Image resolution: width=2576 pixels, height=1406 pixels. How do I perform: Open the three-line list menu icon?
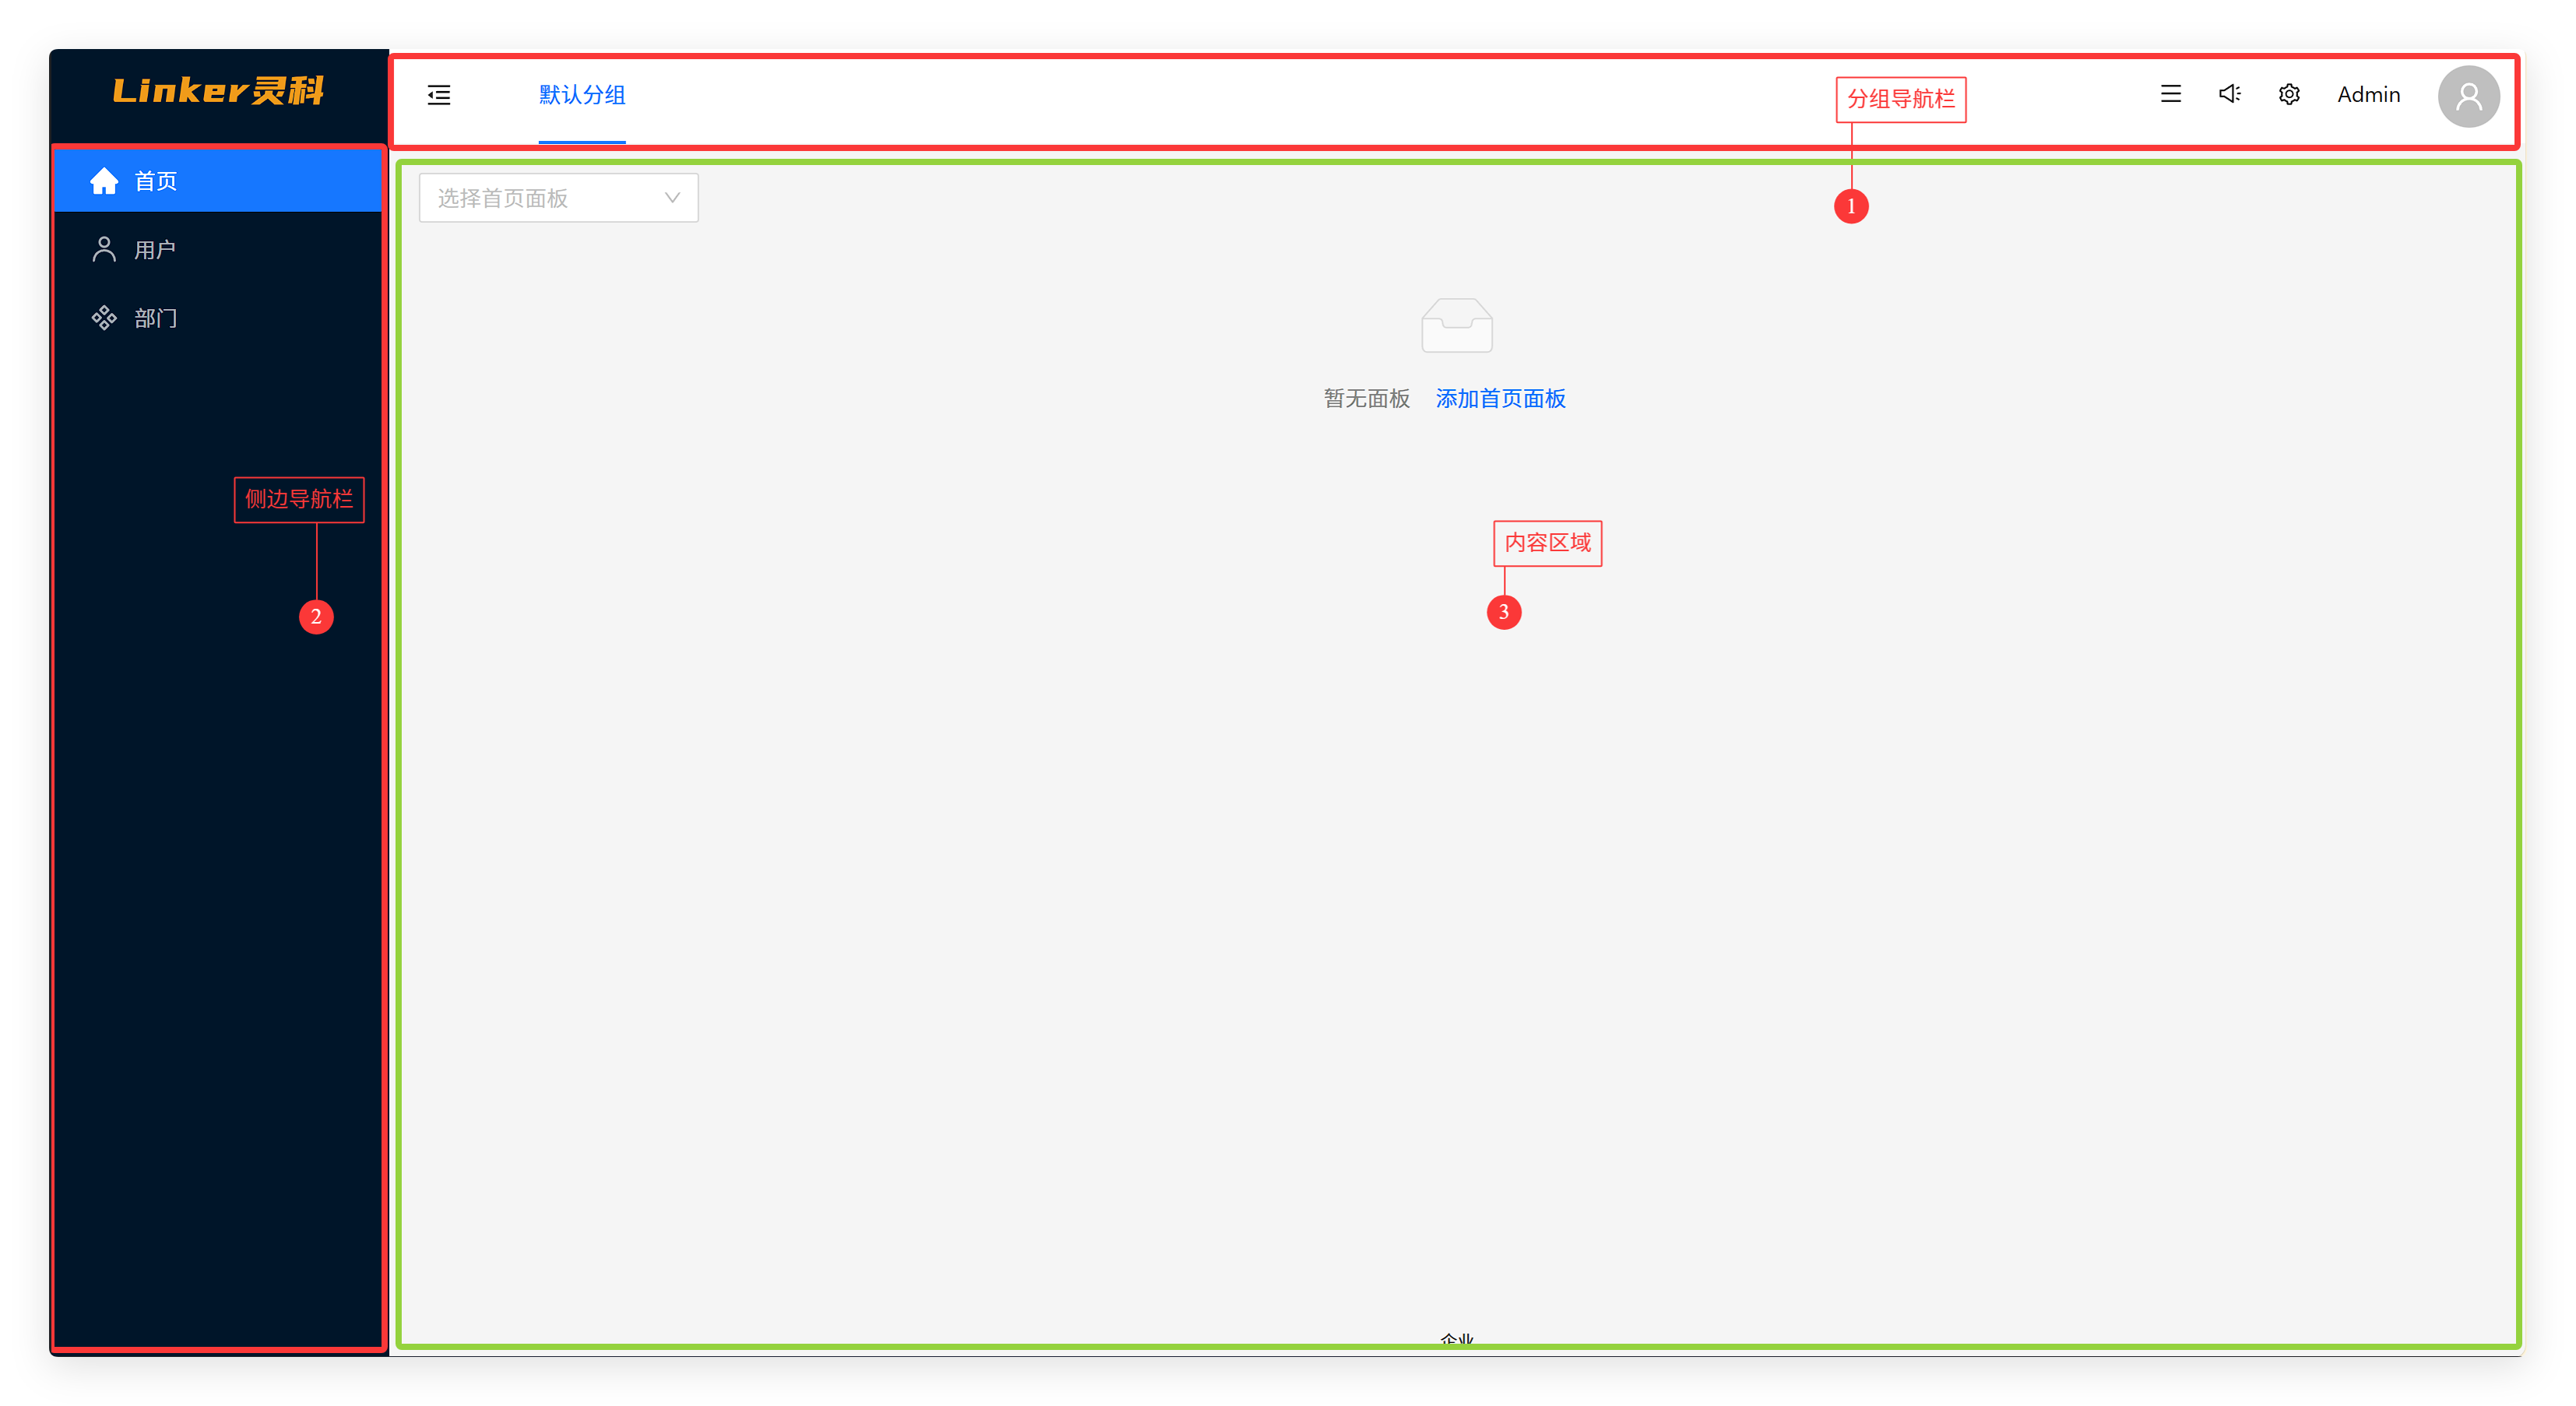(2170, 94)
